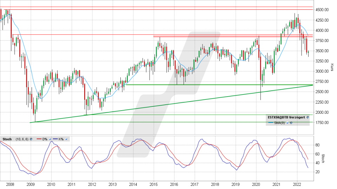Click the 80 stochastic axis label
The image size is (337, 189).
click(x=317, y=145)
